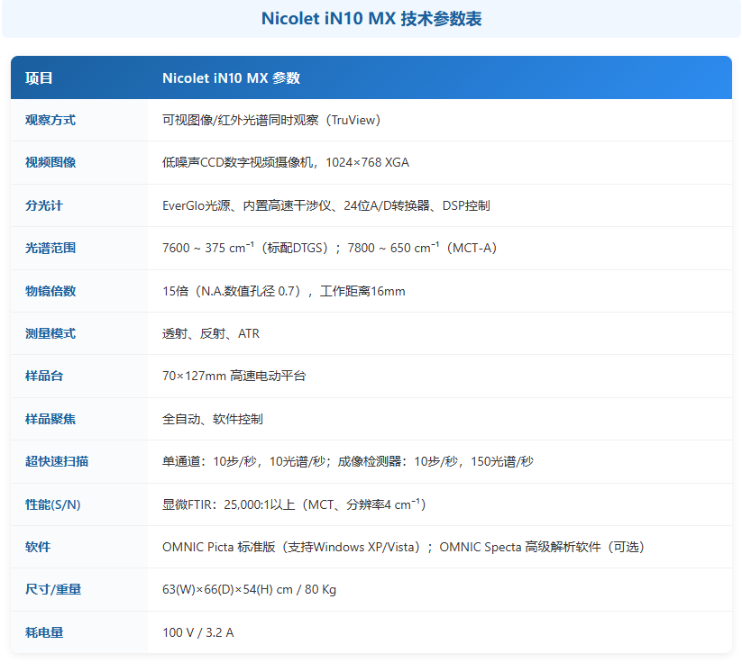Select the '样品聚焦' row label
This screenshot has width=742, height=672.
point(50,419)
